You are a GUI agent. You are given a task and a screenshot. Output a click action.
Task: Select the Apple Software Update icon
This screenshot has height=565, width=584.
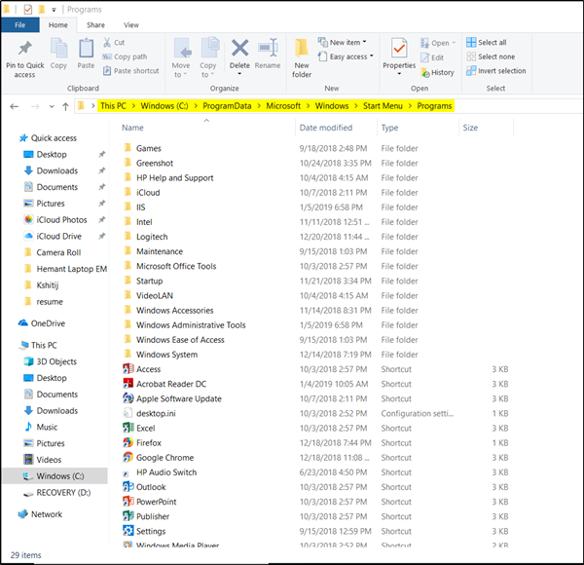(x=128, y=398)
